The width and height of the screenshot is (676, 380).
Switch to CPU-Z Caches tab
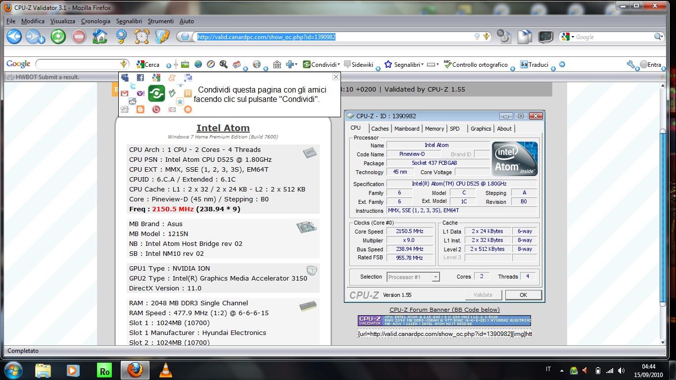pyautogui.click(x=380, y=129)
